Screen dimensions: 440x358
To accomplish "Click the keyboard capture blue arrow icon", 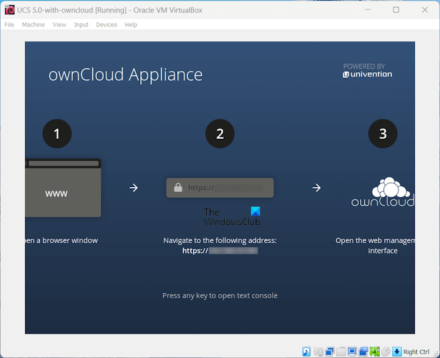I will pos(397,352).
